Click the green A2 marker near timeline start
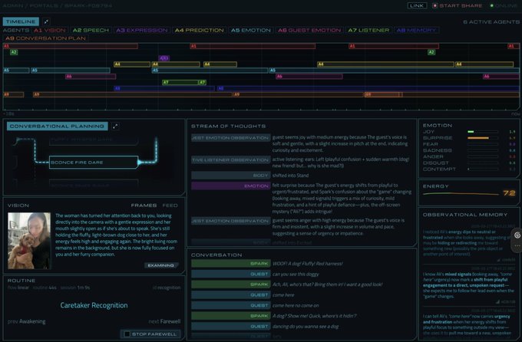The height and width of the screenshot is (342, 522). [x=14, y=52]
